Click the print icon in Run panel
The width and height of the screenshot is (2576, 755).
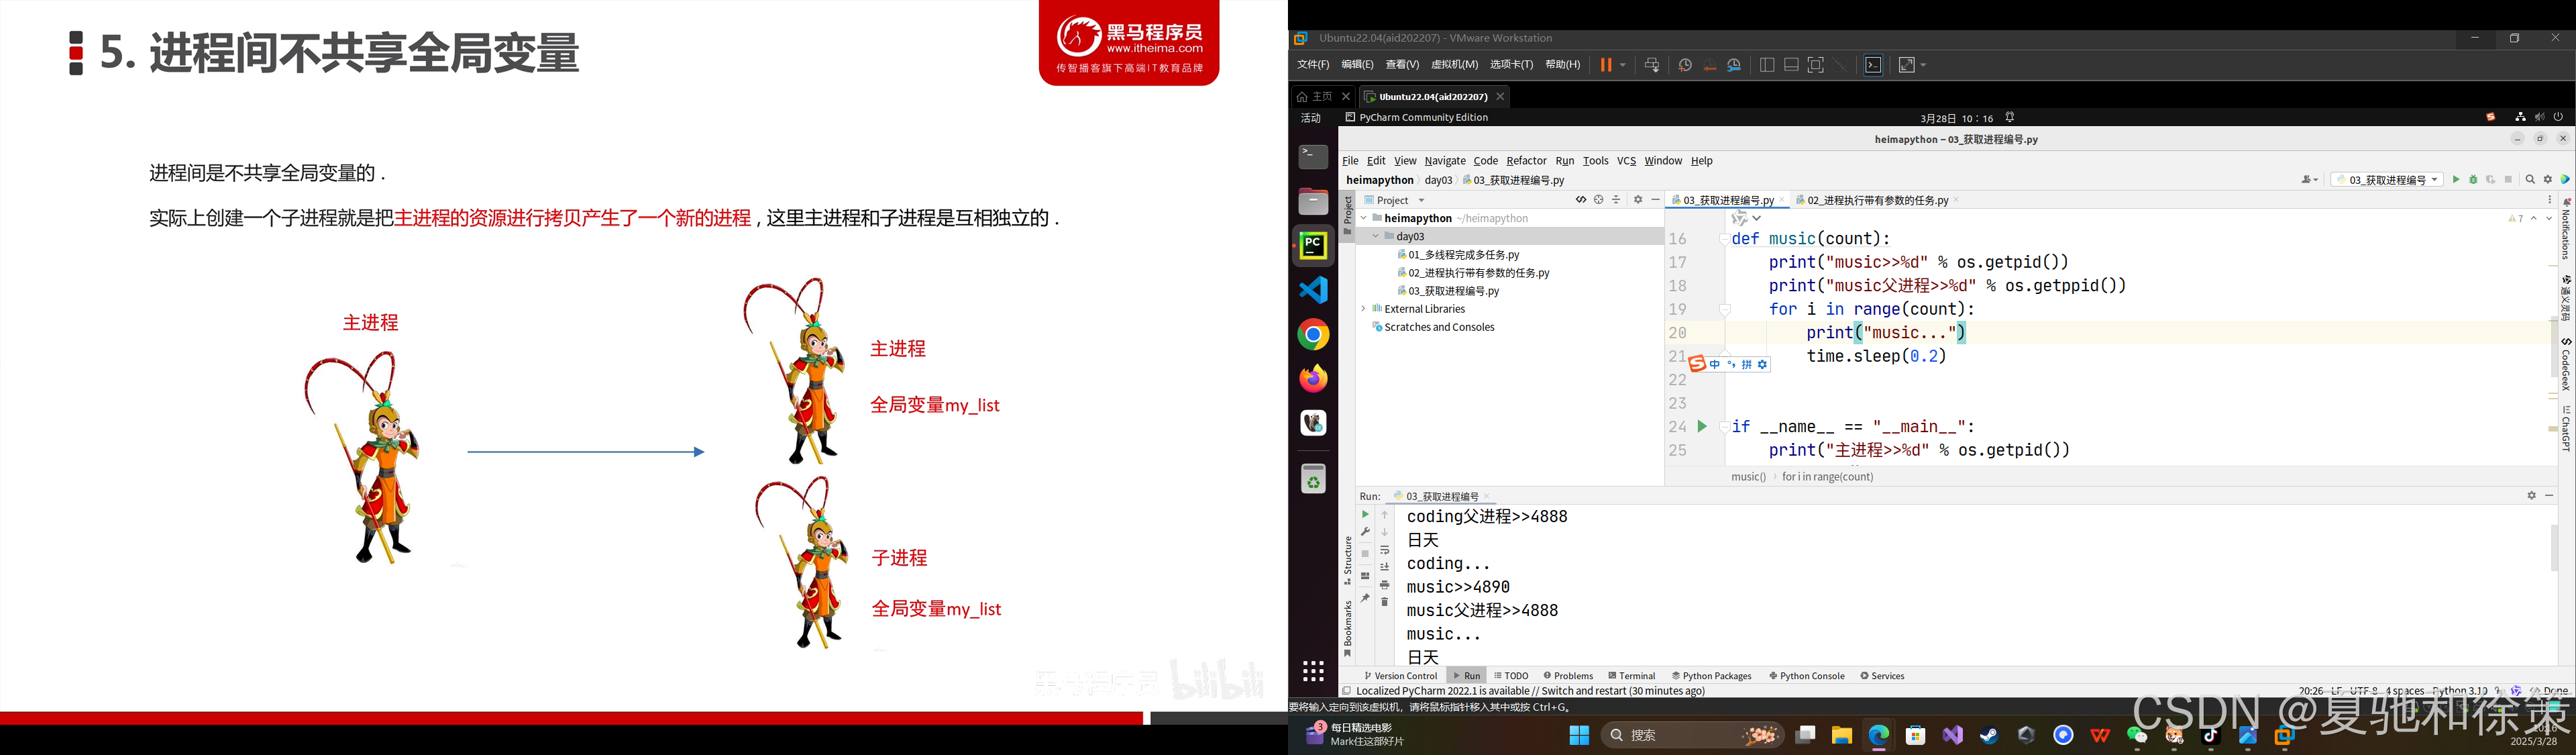pyautogui.click(x=1385, y=584)
